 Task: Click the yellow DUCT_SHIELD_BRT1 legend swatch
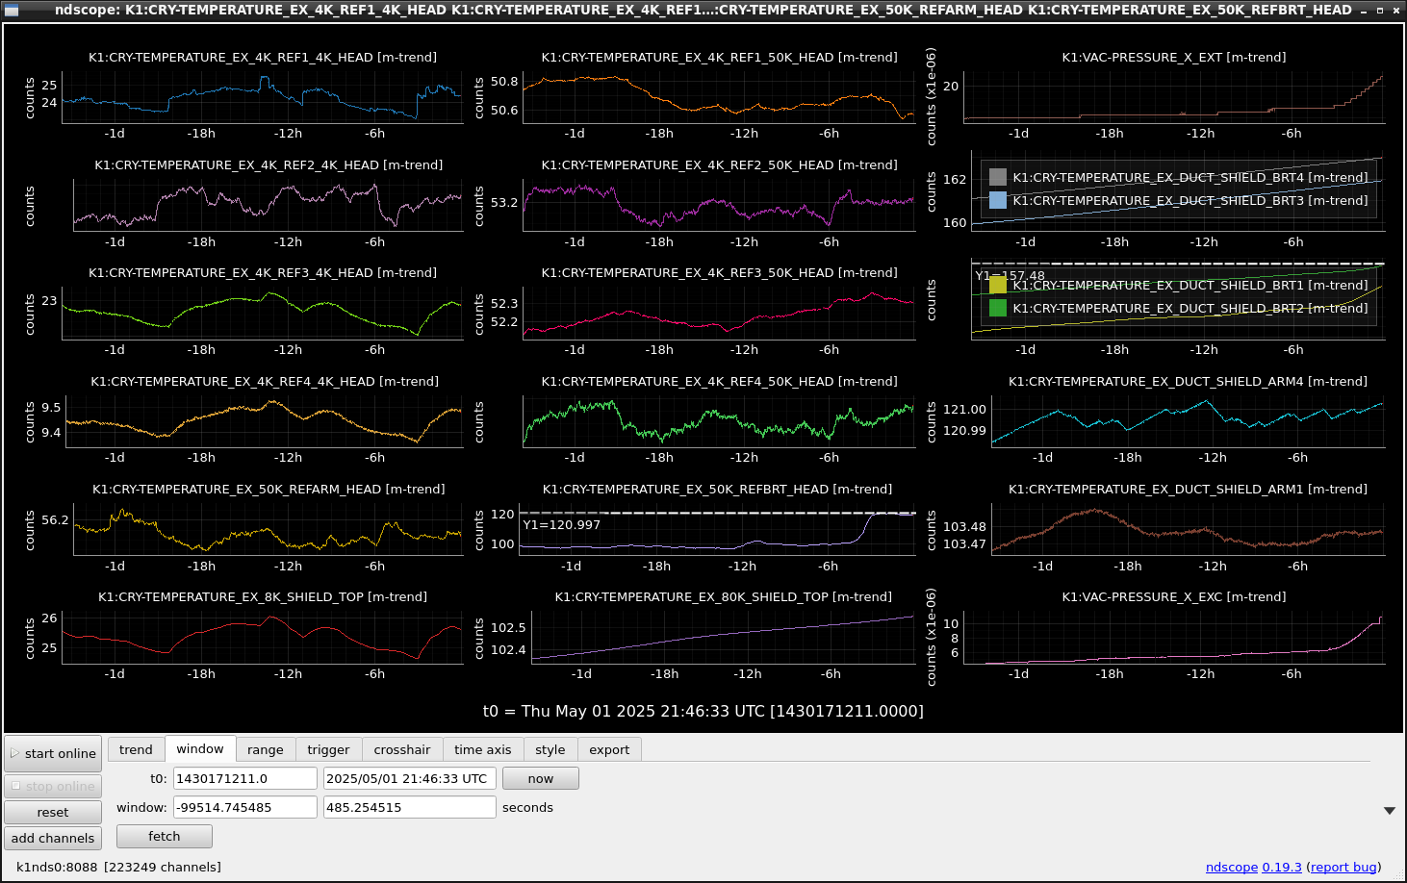click(x=998, y=285)
